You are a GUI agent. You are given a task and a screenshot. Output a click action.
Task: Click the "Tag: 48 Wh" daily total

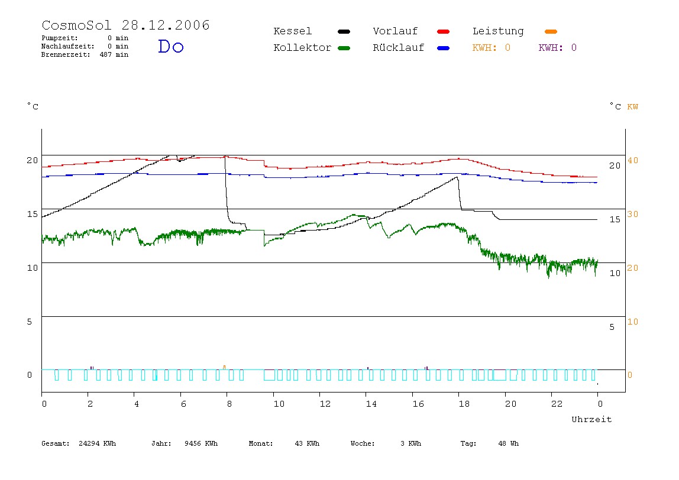point(489,443)
